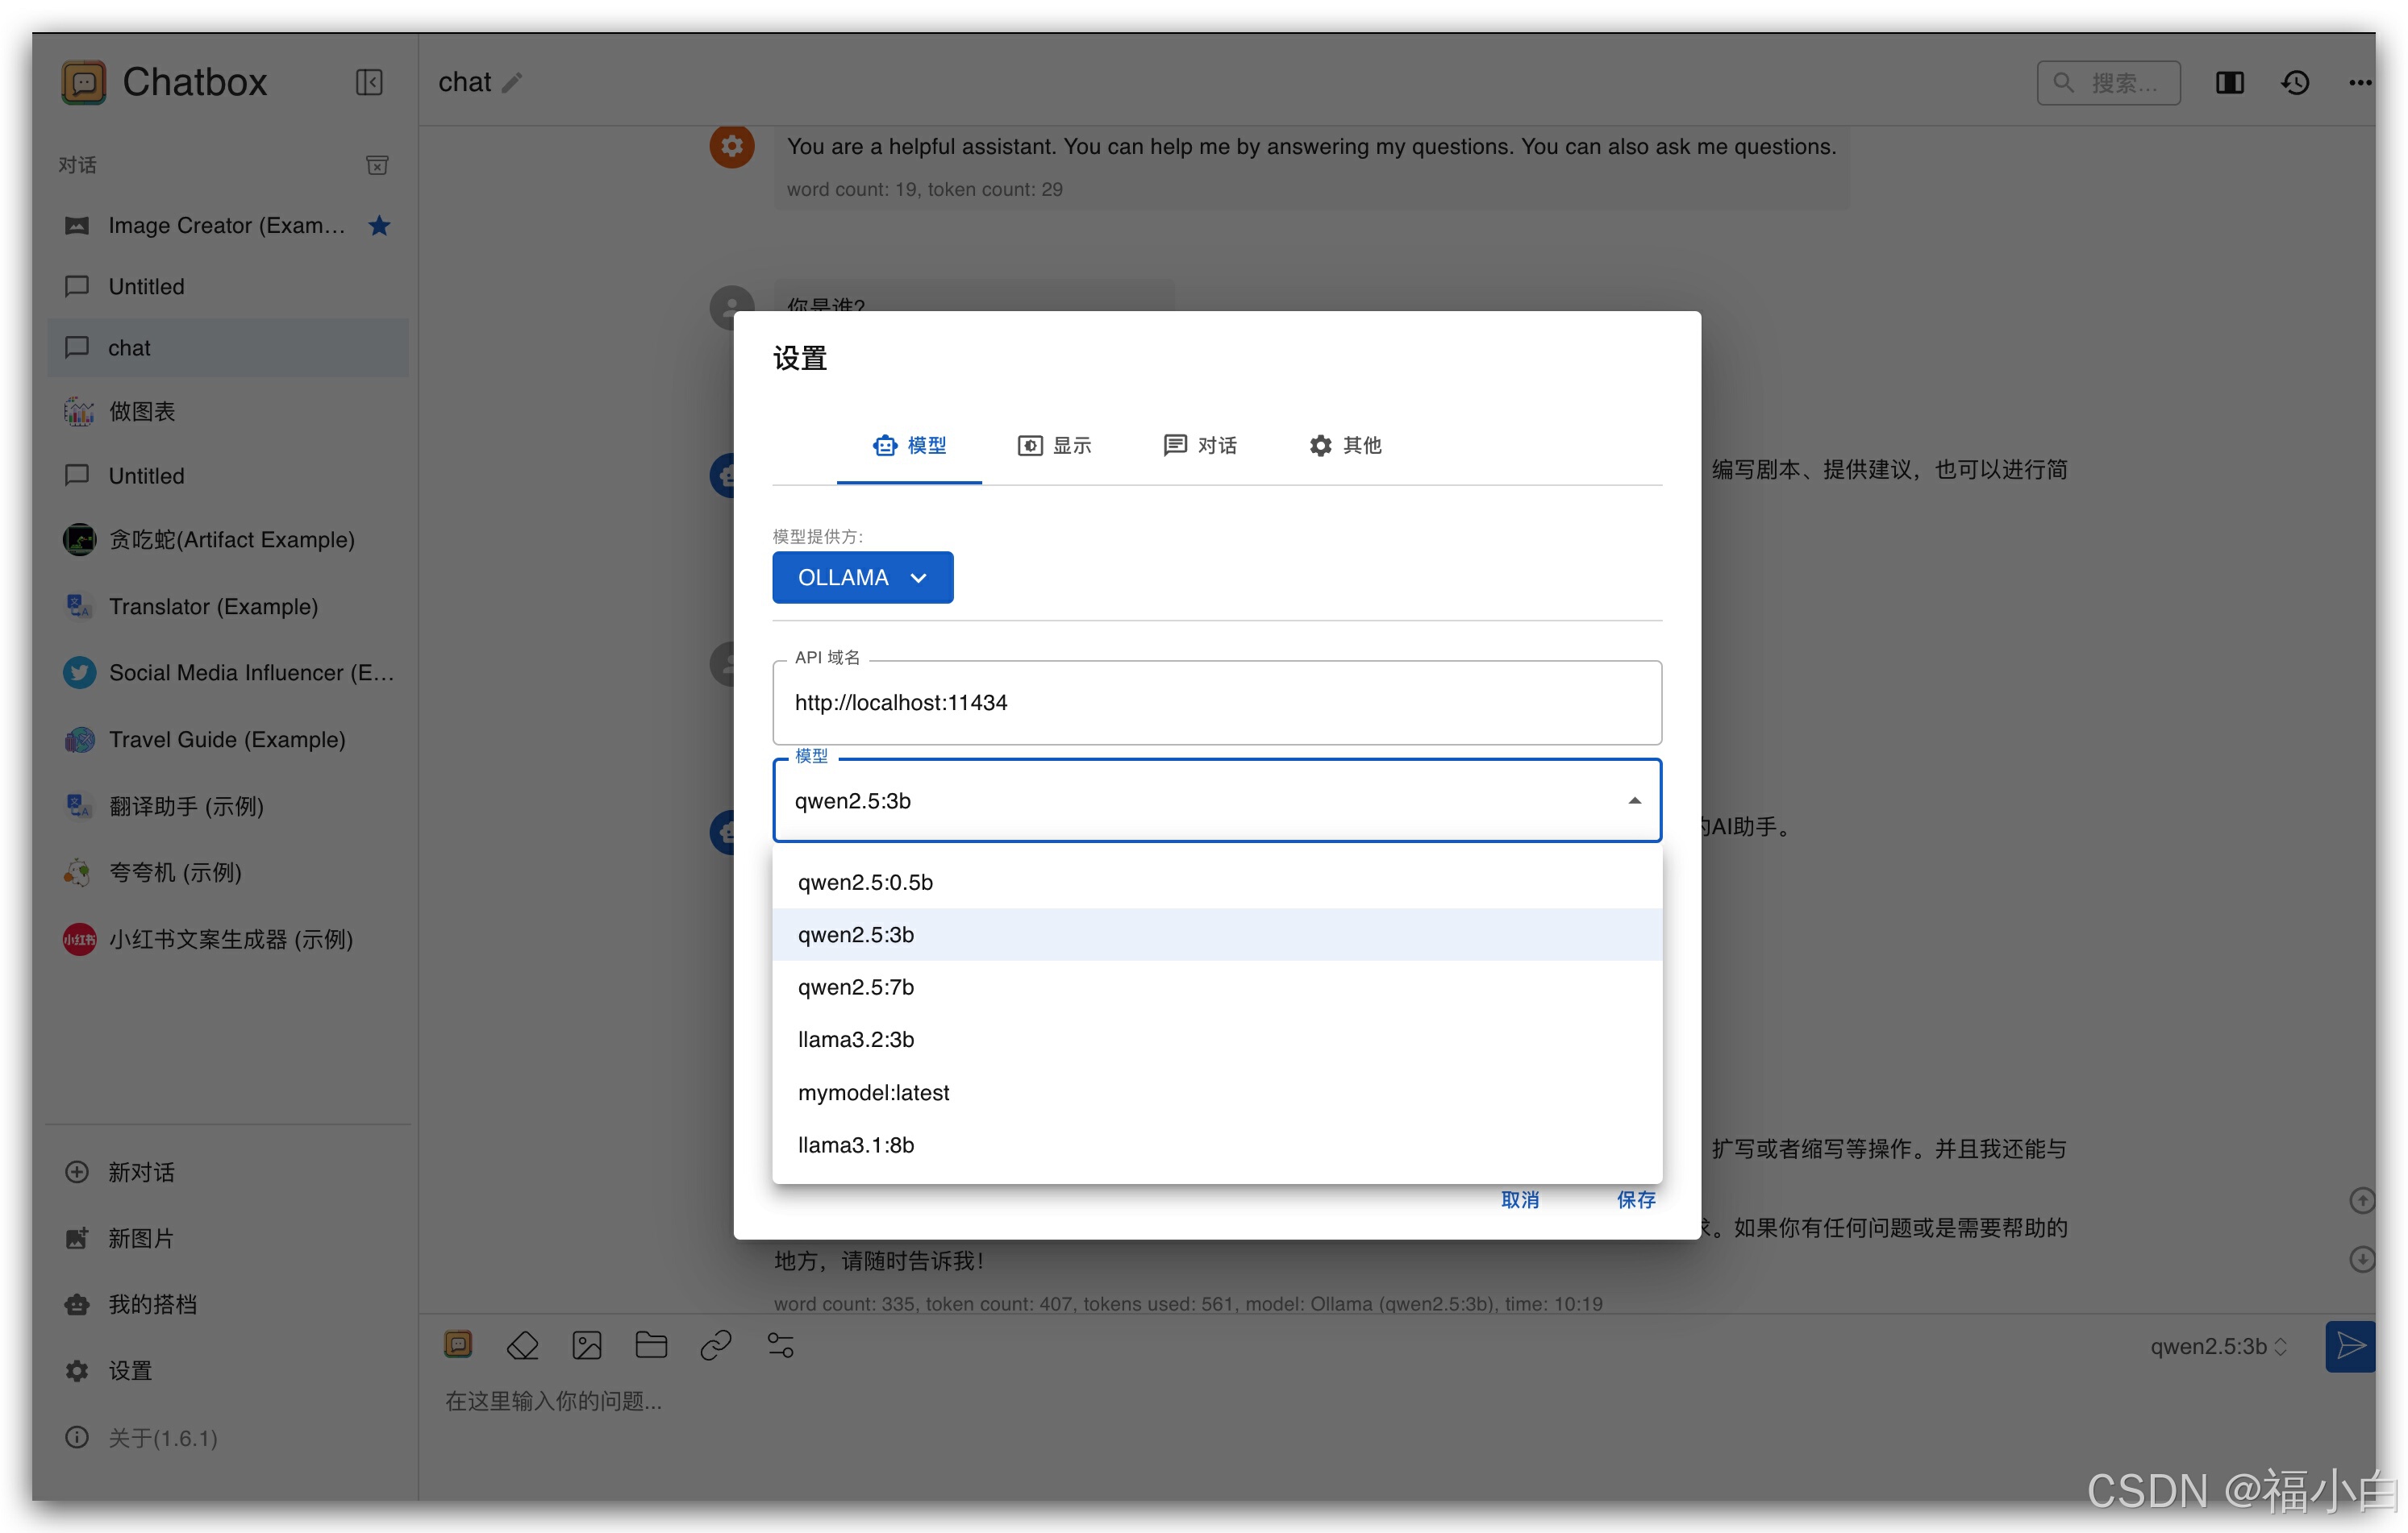Open chat history clock icon
2408x1533 pixels.
[2295, 83]
